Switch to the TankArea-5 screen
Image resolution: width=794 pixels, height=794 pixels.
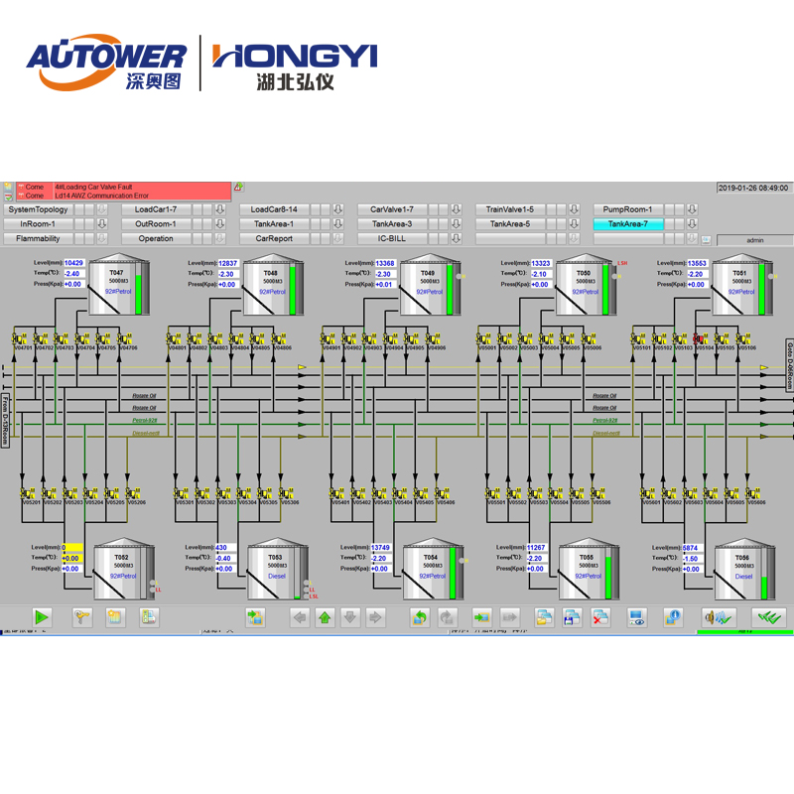(x=510, y=224)
